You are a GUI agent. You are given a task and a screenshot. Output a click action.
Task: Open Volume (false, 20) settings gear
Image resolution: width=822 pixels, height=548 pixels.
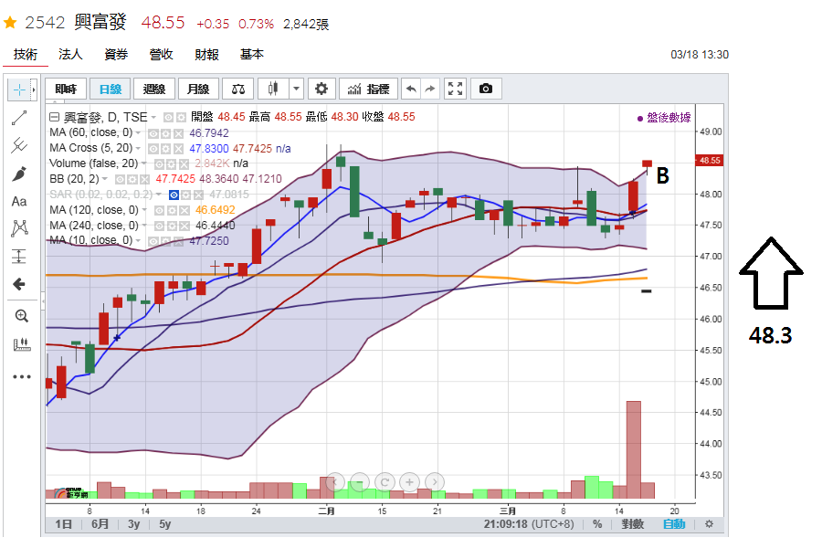coord(171,164)
